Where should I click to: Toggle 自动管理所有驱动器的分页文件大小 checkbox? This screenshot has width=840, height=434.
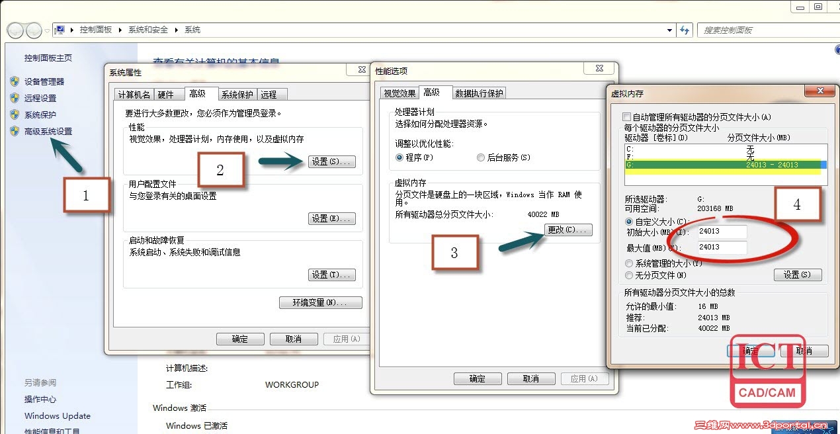click(626, 117)
